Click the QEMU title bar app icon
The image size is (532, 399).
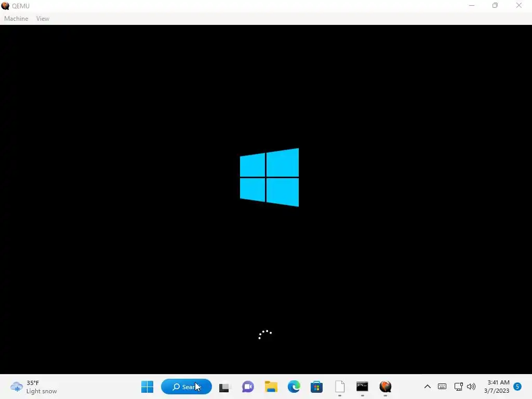pos(5,6)
